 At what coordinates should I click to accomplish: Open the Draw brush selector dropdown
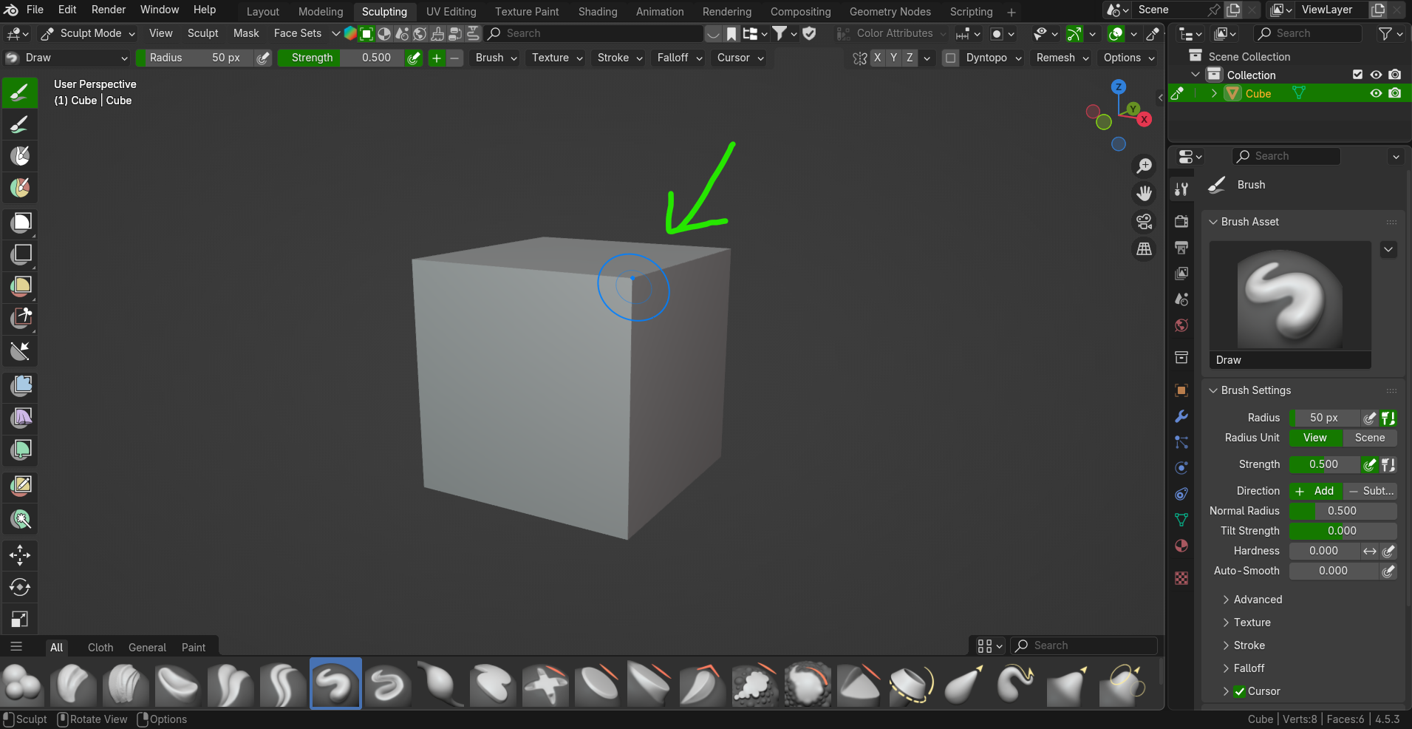pyautogui.click(x=67, y=58)
